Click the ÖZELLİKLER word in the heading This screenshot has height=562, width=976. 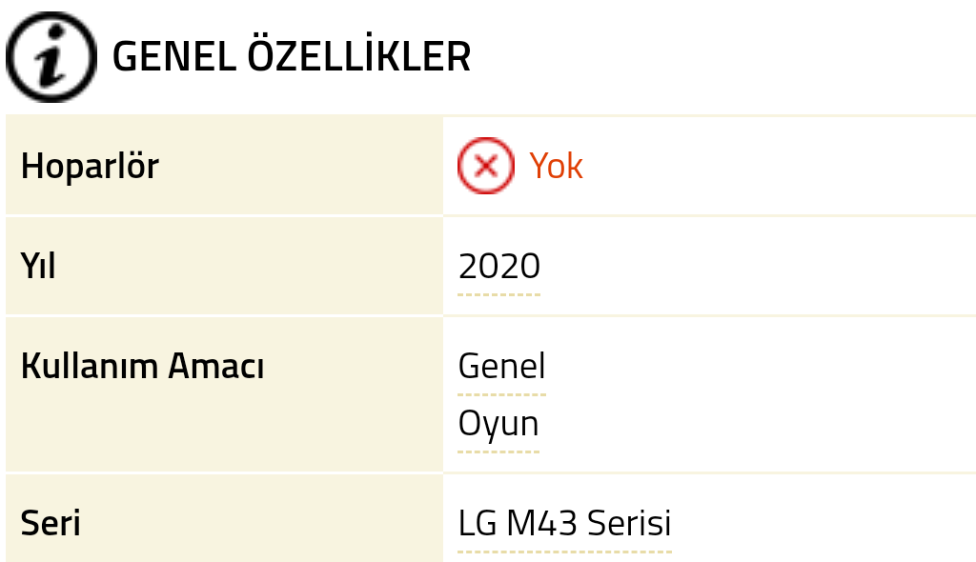click(x=359, y=57)
